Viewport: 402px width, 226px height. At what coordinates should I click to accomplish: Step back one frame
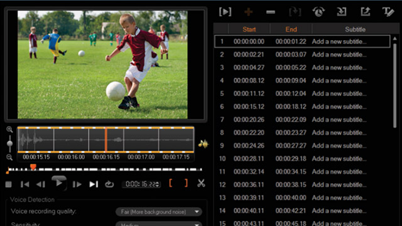click(x=41, y=184)
